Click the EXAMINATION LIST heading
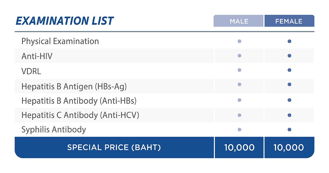Viewport: 329px width, 173px height. (x=65, y=21)
